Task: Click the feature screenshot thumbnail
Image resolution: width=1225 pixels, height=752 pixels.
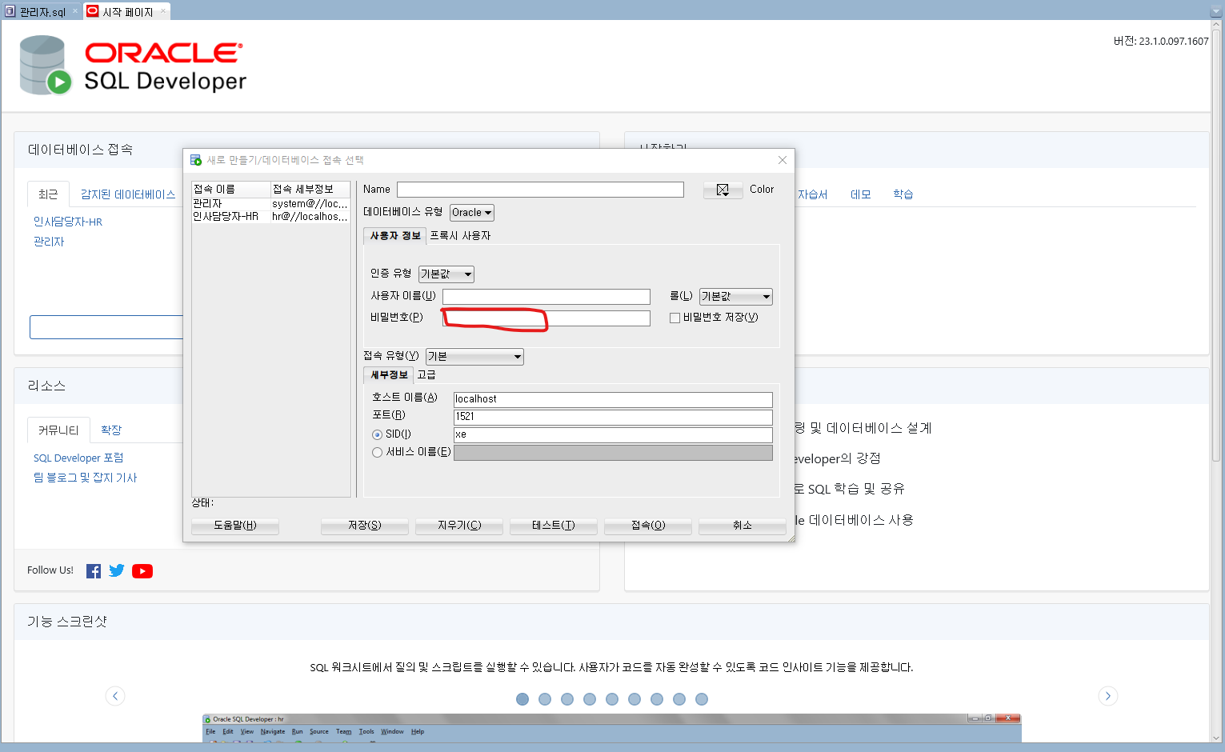Action: (x=612, y=728)
